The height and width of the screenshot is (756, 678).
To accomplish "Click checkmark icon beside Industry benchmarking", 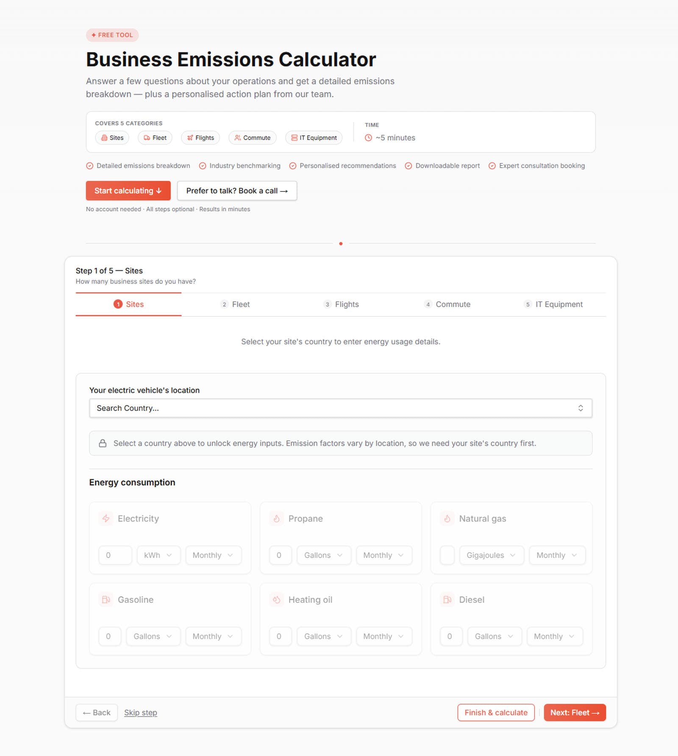I will pos(203,166).
